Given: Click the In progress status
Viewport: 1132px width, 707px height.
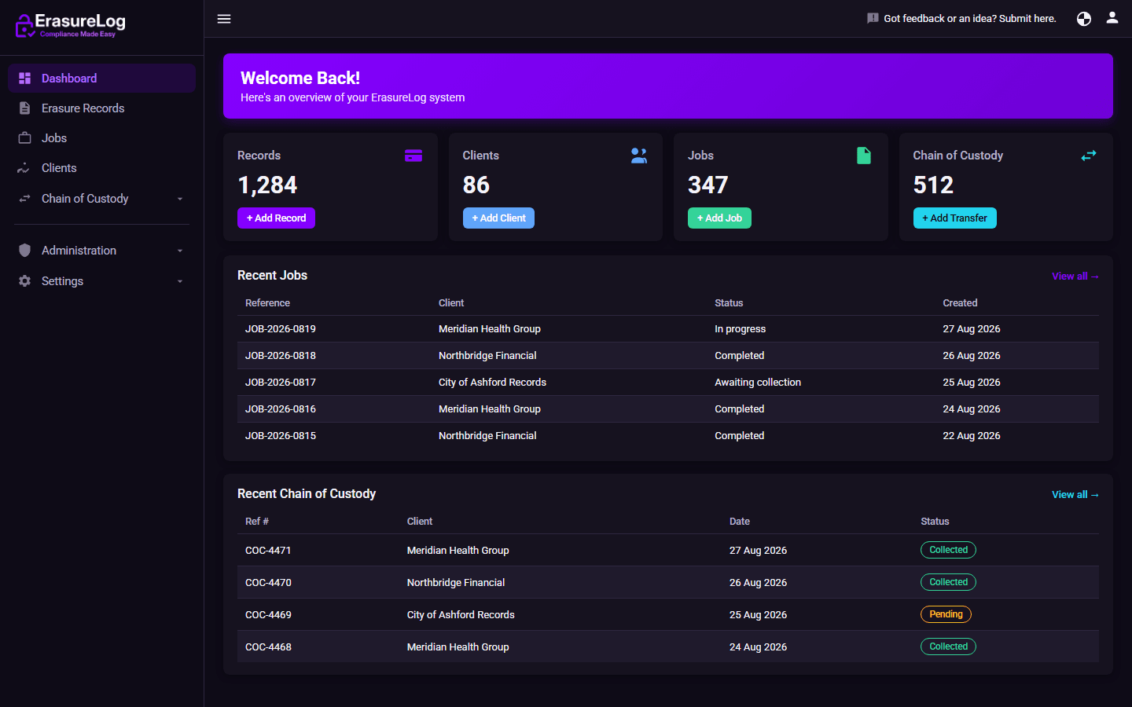Looking at the screenshot, I should pyautogui.click(x=740, y=329).
